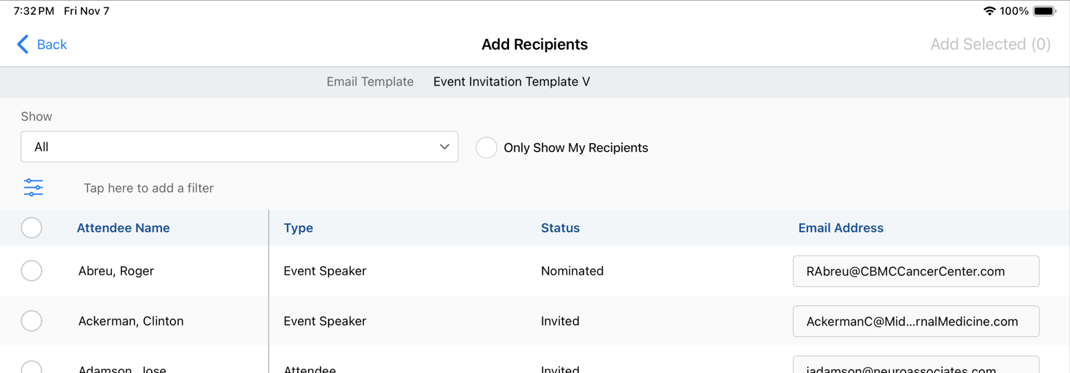The width and height of the screenshot is (1070, 373).
Task: Tap the Back button label
Action: 52,45
